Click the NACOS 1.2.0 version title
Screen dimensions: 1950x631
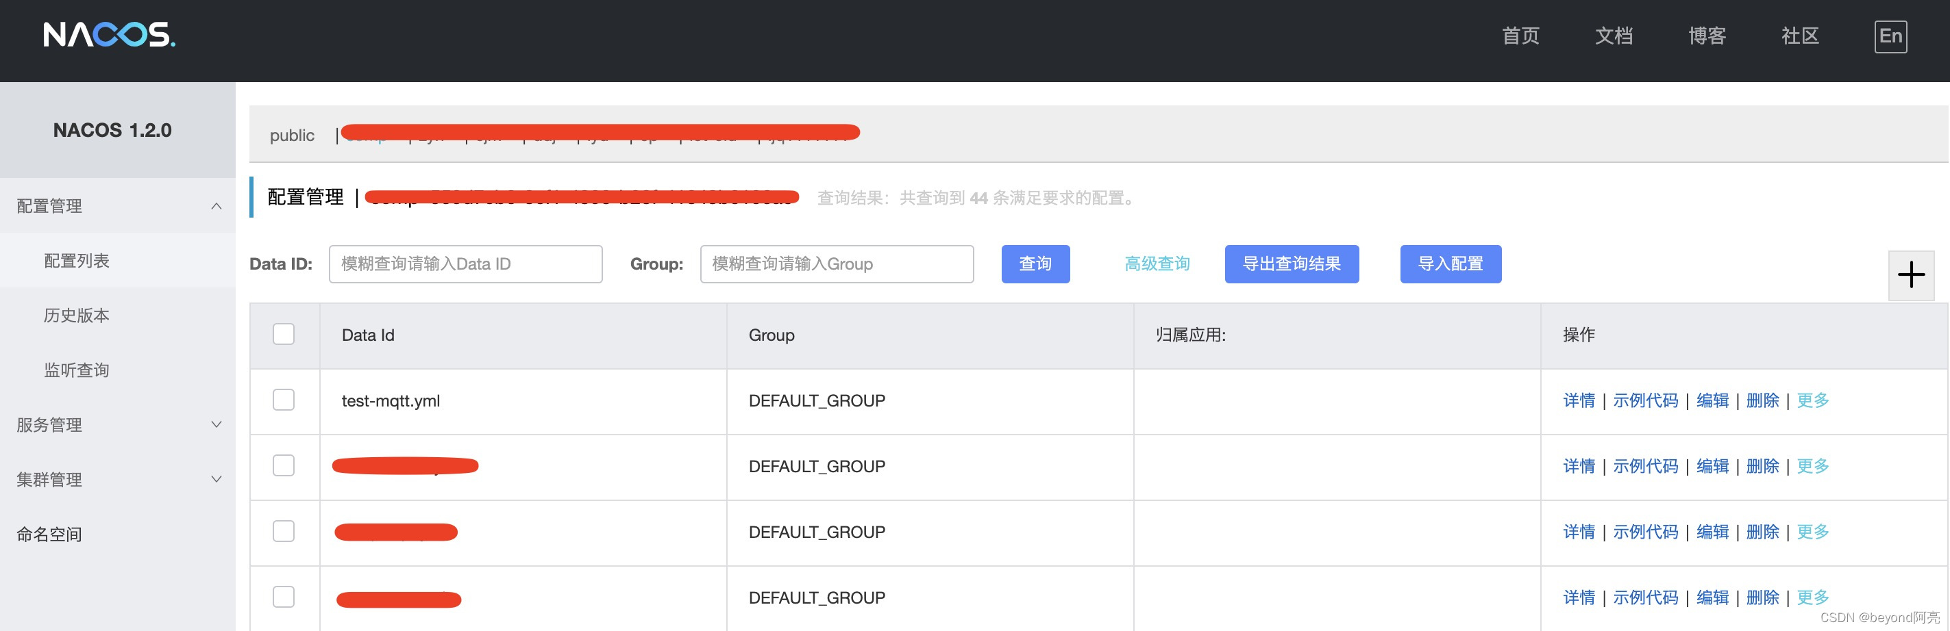[112, 130]
